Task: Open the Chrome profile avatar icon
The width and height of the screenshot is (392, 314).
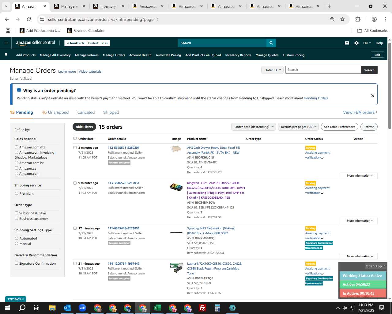Action: 374,19
